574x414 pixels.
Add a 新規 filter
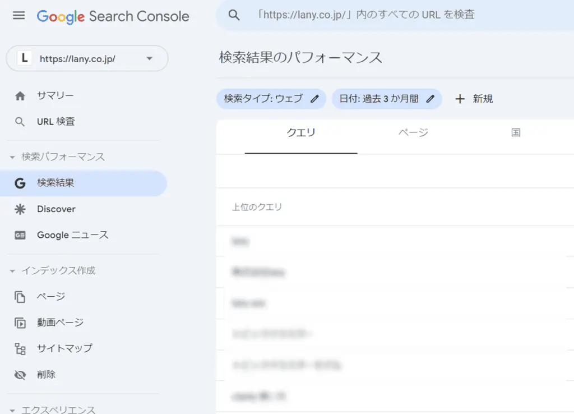click(x=474, y=99)
